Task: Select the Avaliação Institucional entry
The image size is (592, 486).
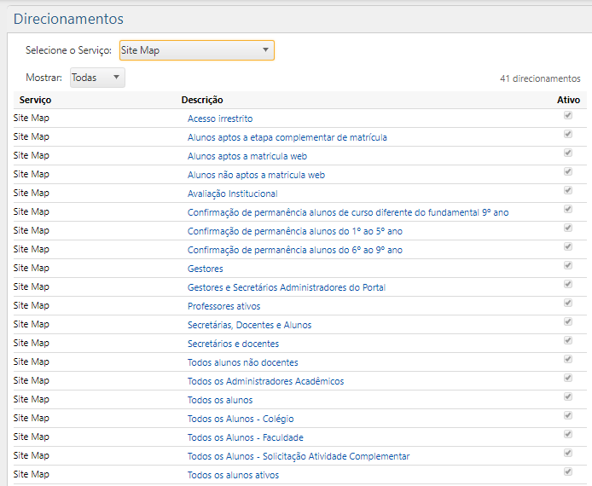Action: (x=232, y=194)
